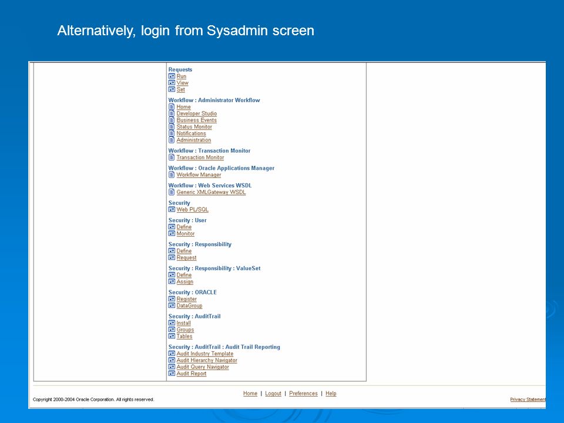Open the Administrator Workflow Home link

[183, 107]
